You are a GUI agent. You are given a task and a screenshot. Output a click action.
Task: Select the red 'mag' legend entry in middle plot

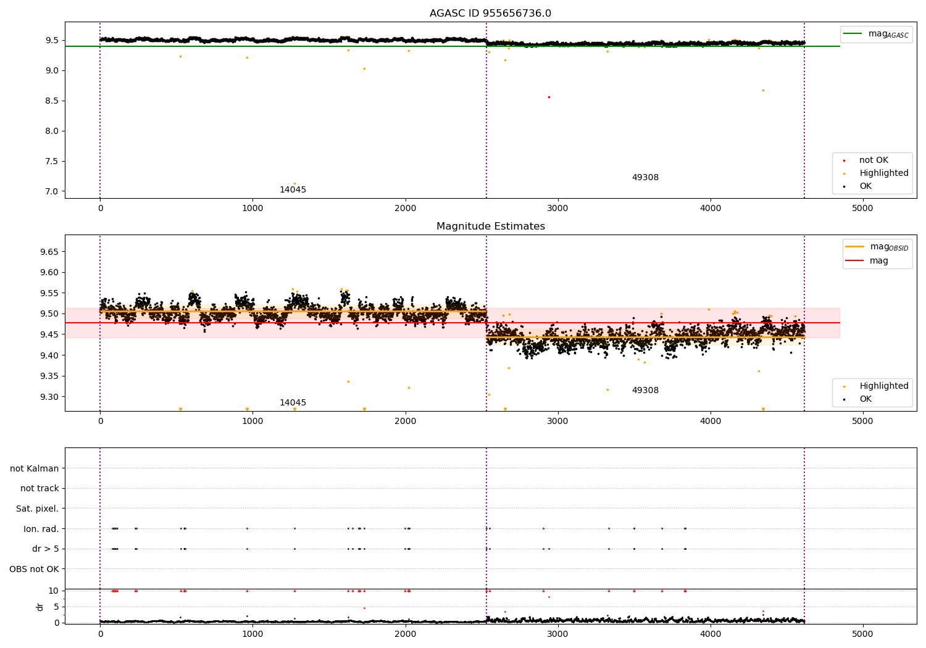867,260
